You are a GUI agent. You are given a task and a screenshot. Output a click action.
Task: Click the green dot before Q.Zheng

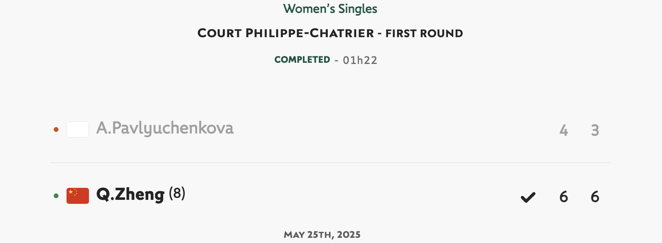(56, 196)
